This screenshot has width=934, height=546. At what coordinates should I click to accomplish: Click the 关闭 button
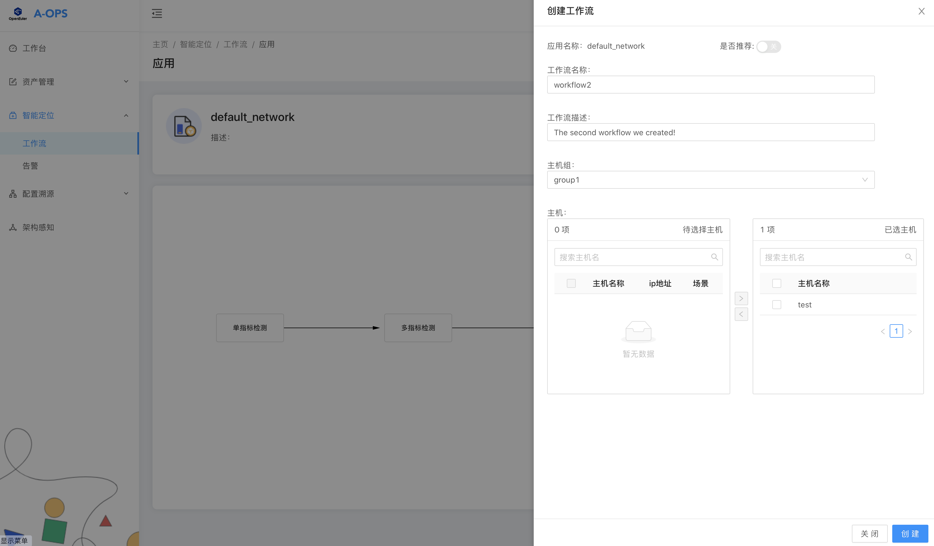tap(869, 533)
